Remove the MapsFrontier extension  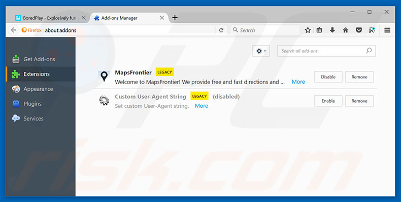[359, 77]
